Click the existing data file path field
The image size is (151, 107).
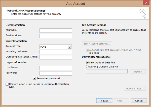(107, 71)
